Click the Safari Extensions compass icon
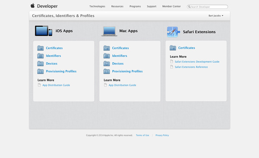The width and height of the screenshot is (259, 158). tap(173, 32)
